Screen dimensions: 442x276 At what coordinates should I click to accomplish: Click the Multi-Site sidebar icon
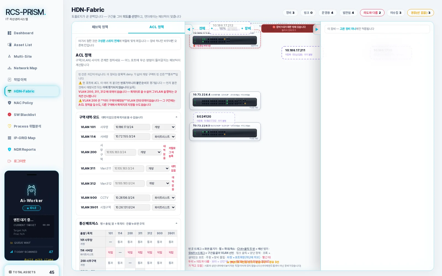click(x=9, y=56)
